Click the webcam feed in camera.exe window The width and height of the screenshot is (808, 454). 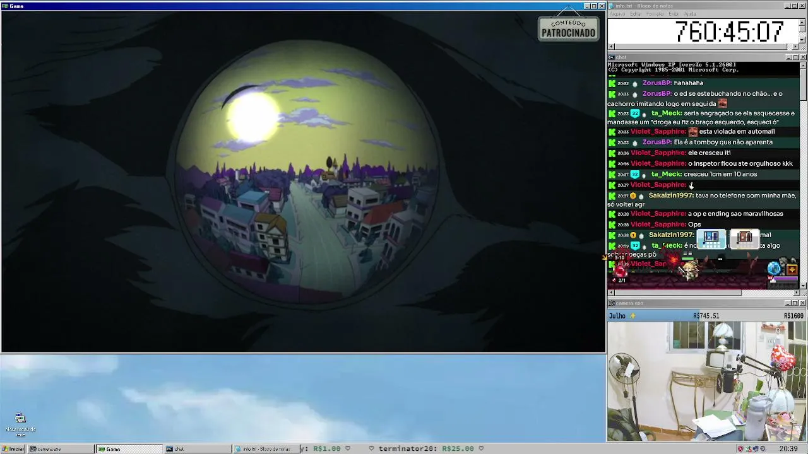point(706,381)
